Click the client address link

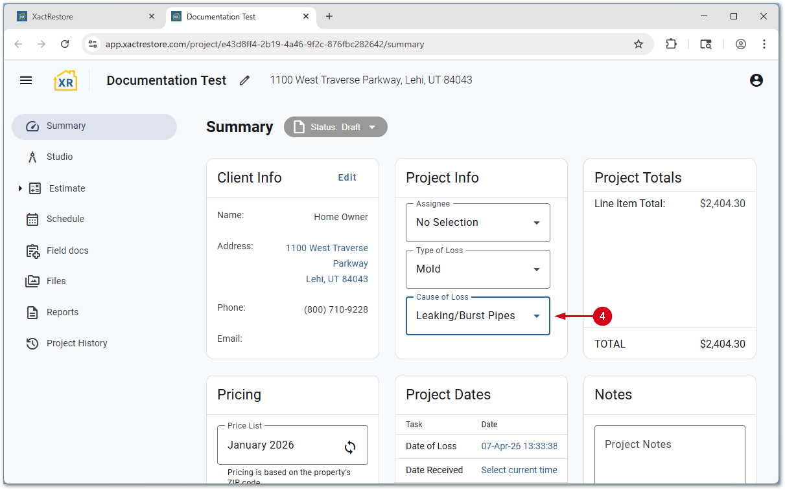point(327,263)
